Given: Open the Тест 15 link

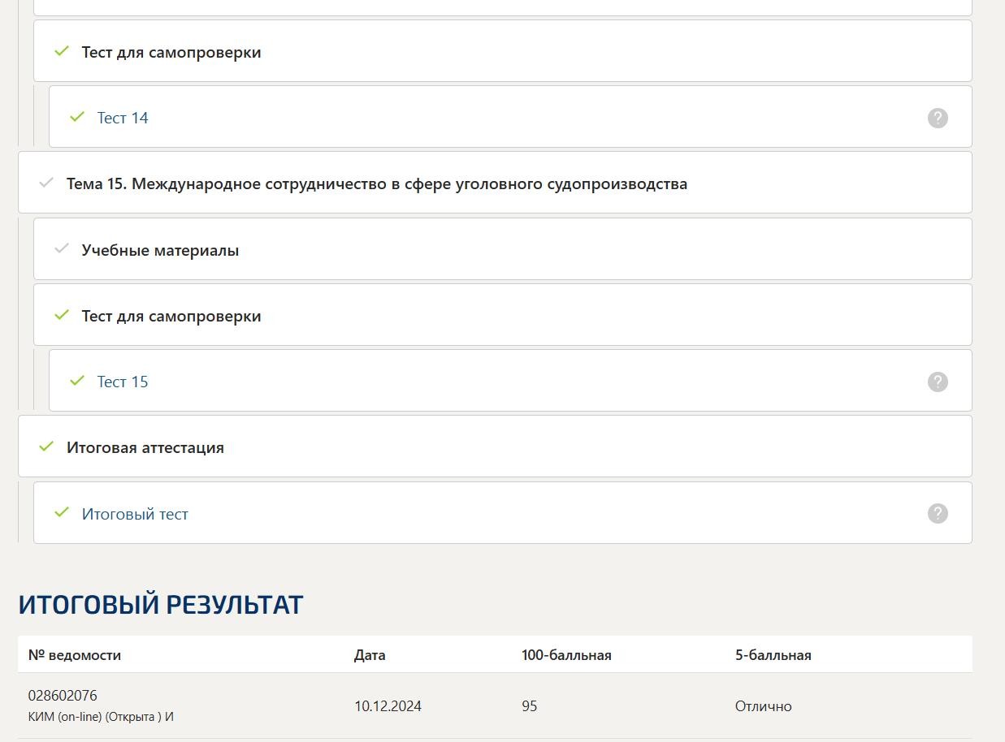Looking at the screenshot, I should (123, 382).
